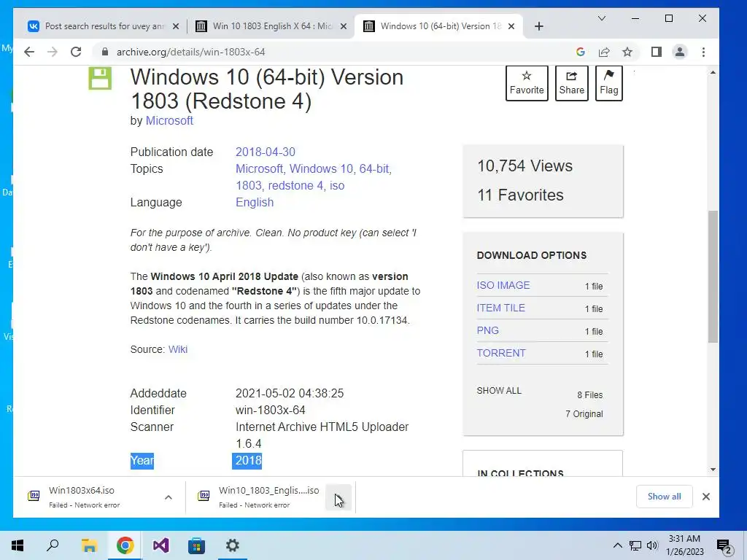Open the ITEM TILE download option
The image size is (747, 560).
point(500,308)
